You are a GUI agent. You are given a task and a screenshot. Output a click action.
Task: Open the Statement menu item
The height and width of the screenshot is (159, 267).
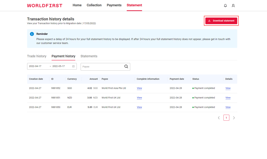(x=134, y=5)
